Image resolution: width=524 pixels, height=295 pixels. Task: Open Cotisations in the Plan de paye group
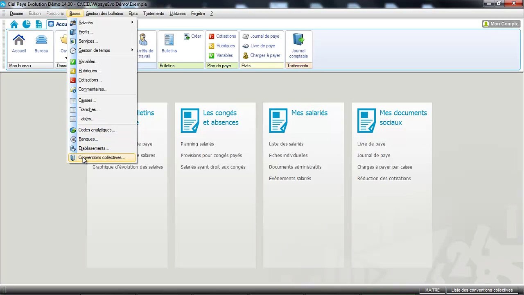click(x=222, y=36)
